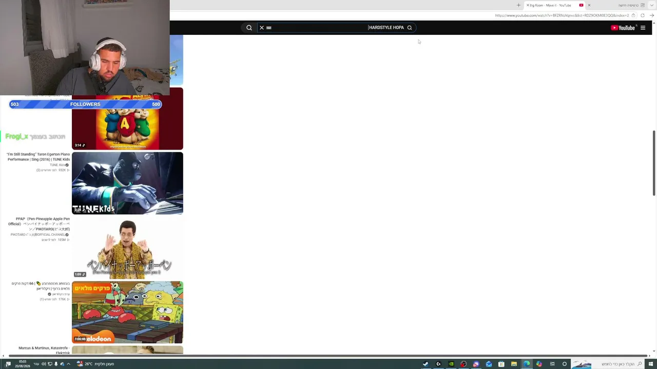Click the vertical page scrollbar thumb

point(654,163)
